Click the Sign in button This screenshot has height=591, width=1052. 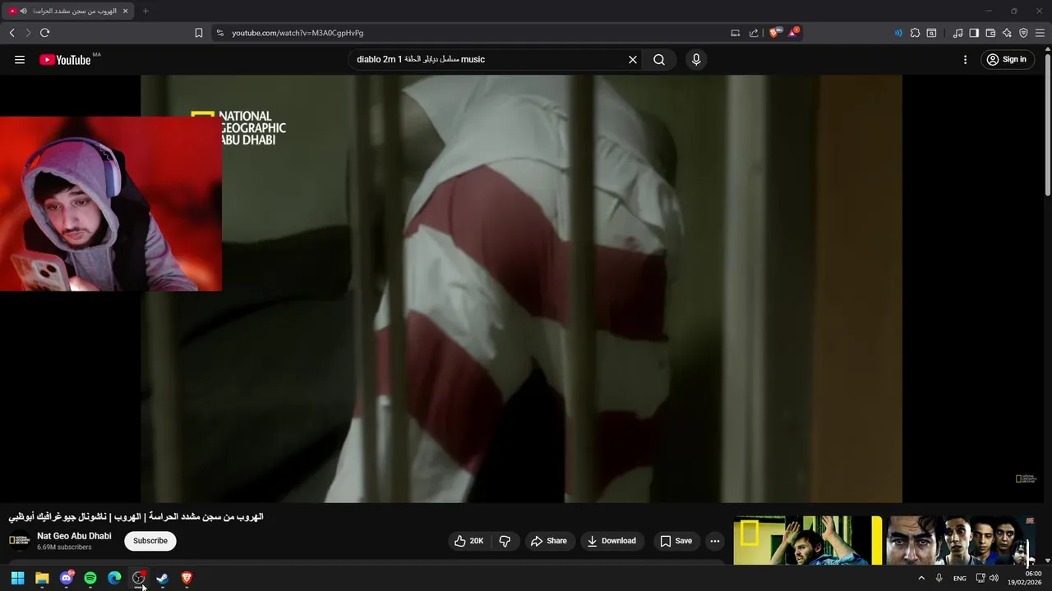point(1007,59)
